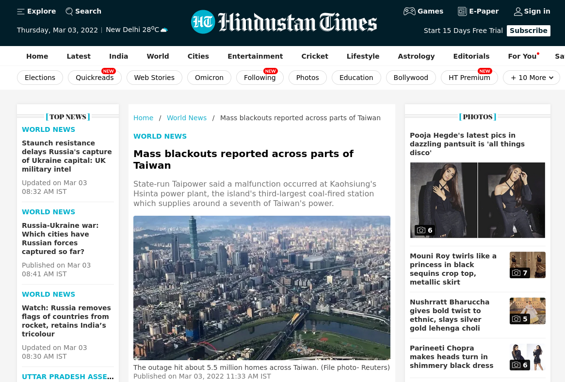Open the Astrology section
The width and height of the screenshot is (565, 382).
(416, 56)
